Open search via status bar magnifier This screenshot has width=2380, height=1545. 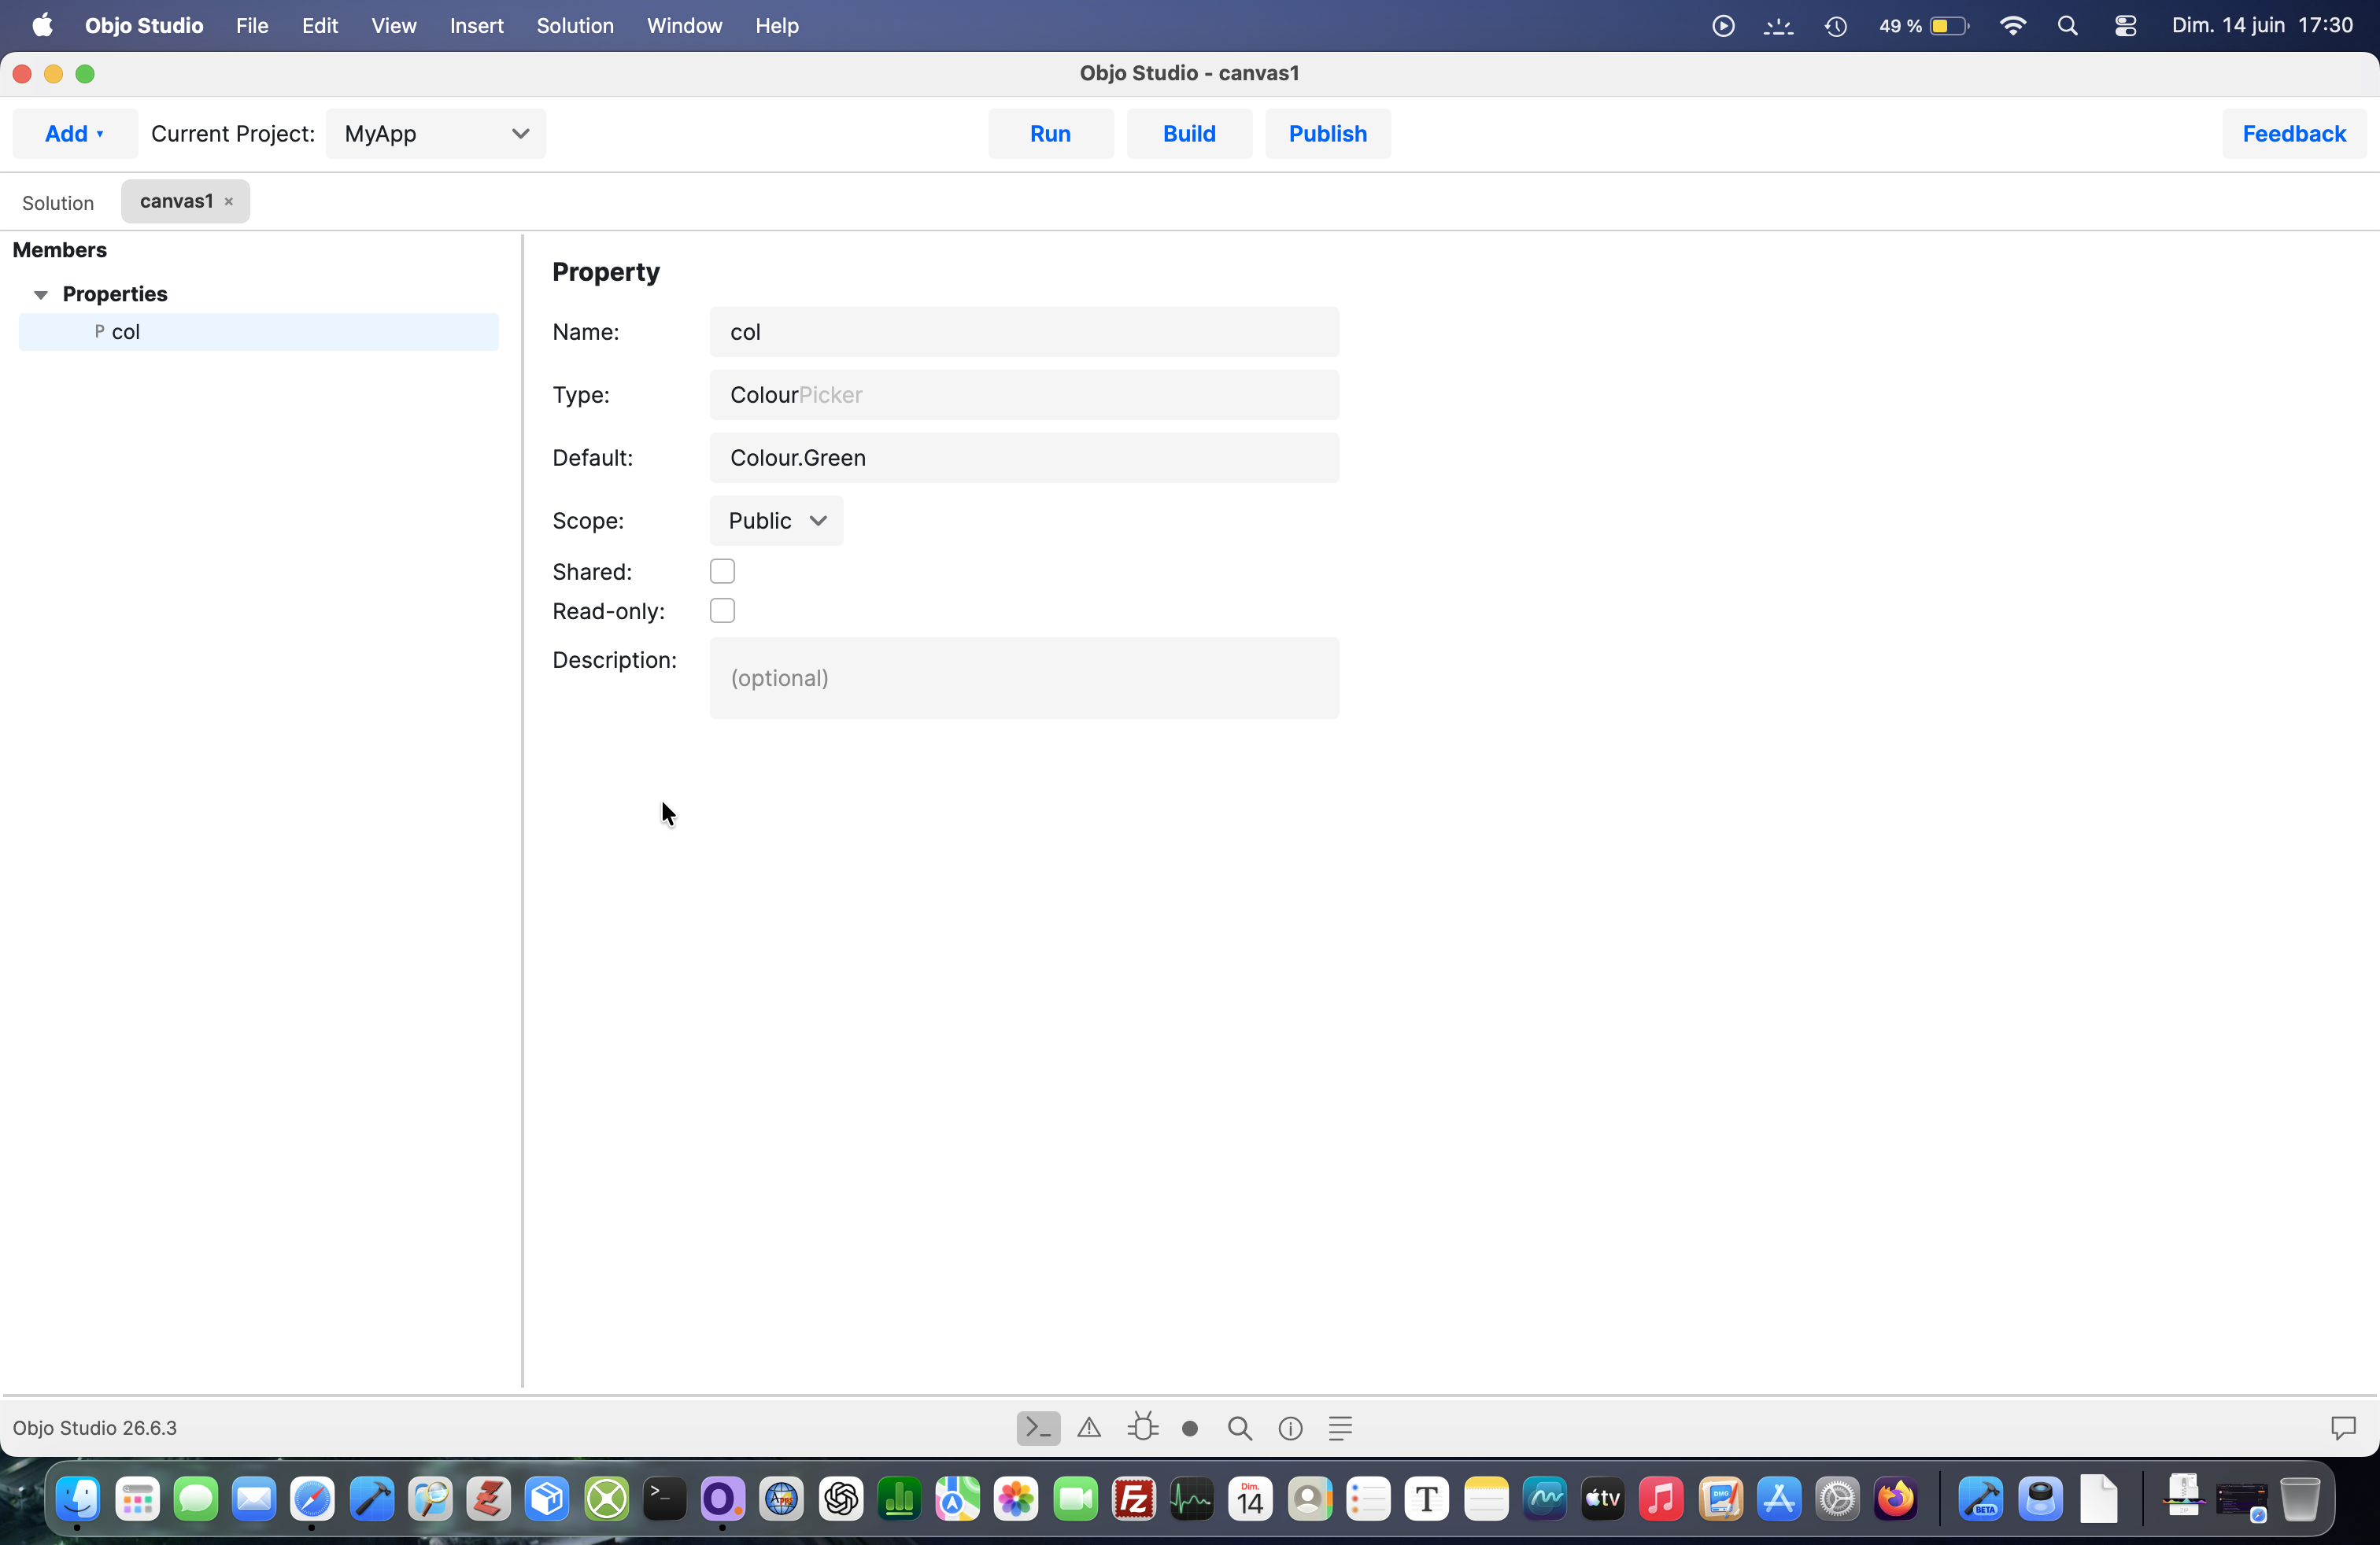1240,1429
